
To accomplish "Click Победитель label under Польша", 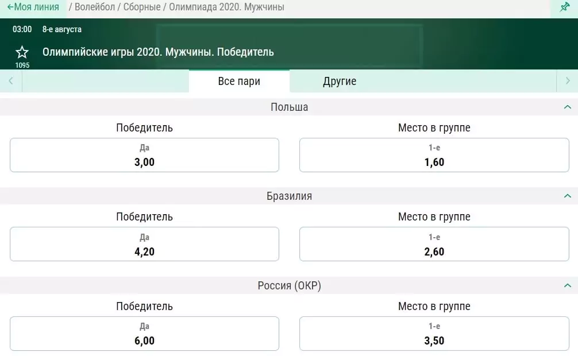I will (x=145, y=128).
